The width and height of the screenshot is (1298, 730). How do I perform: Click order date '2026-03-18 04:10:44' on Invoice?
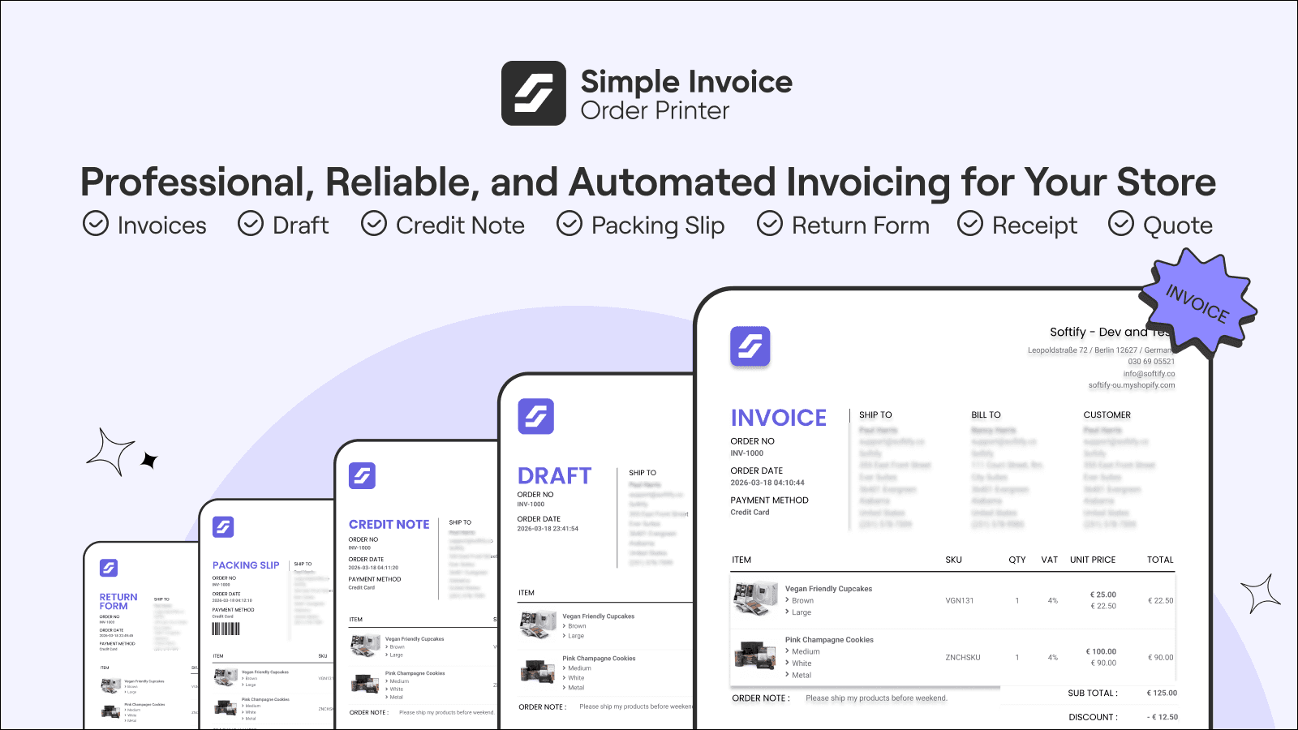[767, 483]
